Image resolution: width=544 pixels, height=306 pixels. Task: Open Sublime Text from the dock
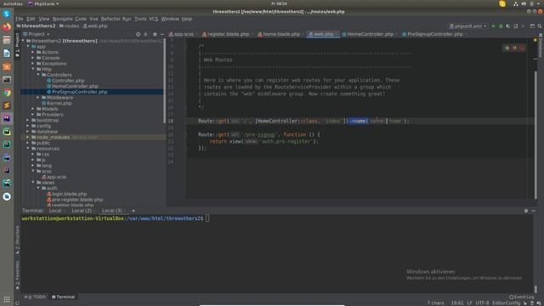tap(7, 105)
